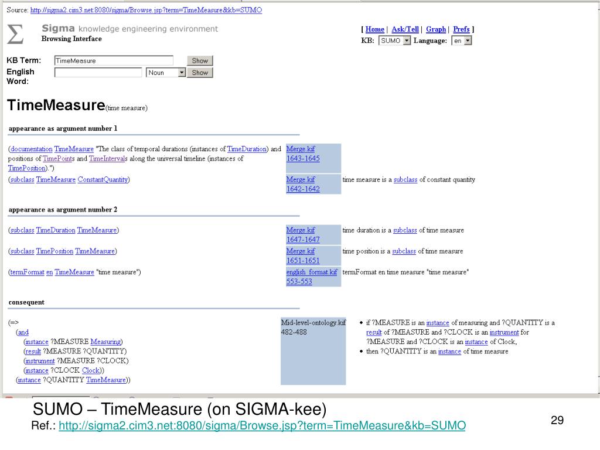Follow the documentation predicate link
The width and height of the screenshot is (600, 450).
[x=32, y=149]
